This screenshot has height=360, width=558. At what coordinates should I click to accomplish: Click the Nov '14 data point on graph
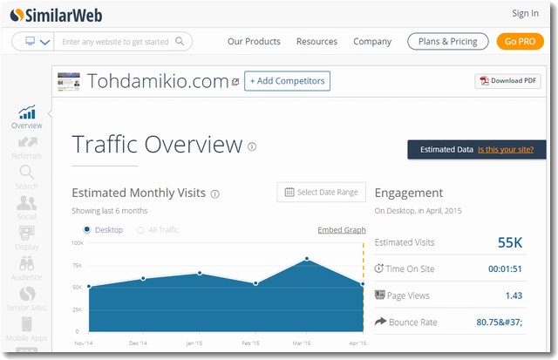coord(89,287)
